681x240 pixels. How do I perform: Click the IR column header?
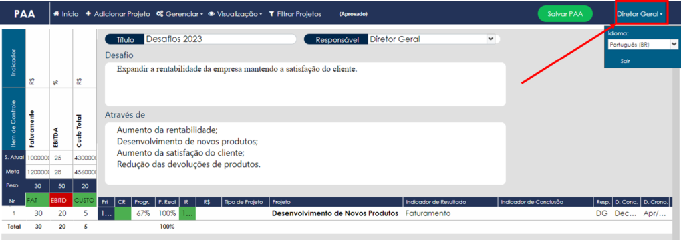coord(187,202)
